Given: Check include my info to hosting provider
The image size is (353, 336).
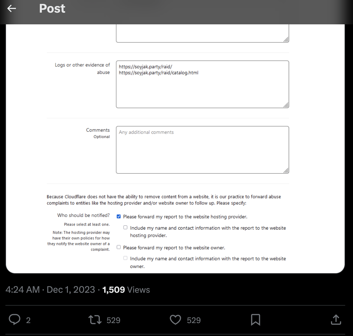Looking at the screenshot, I should tap(125, 228).
